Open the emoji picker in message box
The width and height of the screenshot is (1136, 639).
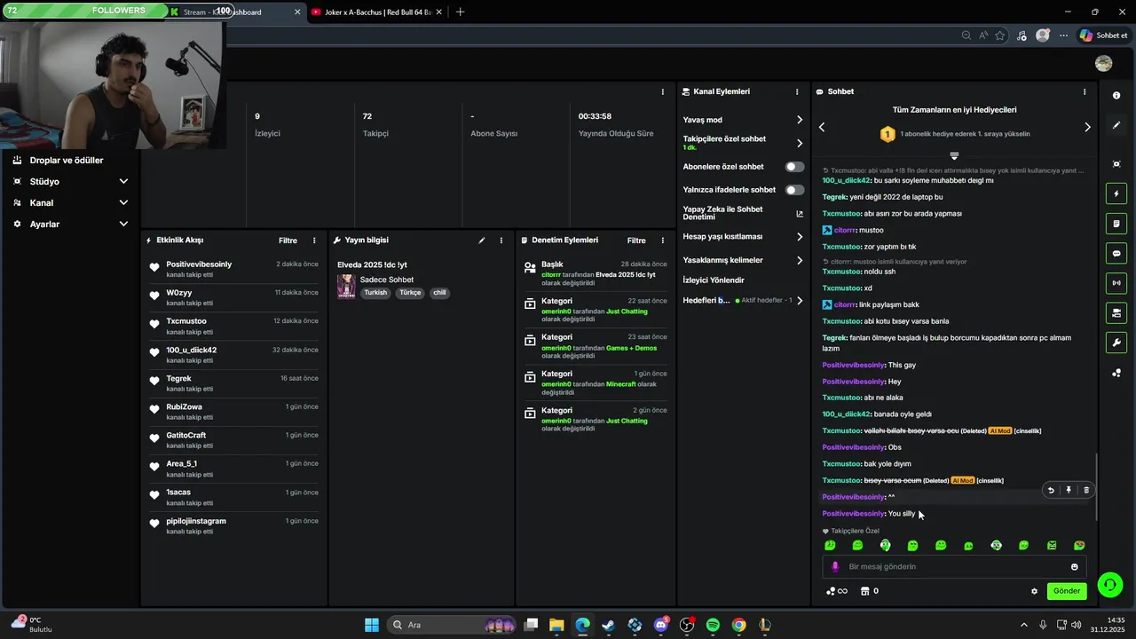(1075, 567)
